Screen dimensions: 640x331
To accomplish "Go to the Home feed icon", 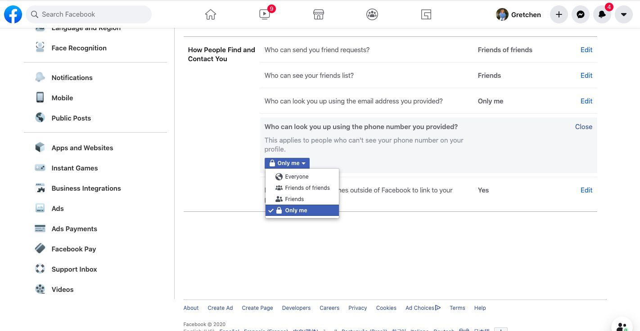I will pyautogui.click(x=211, y=14).
